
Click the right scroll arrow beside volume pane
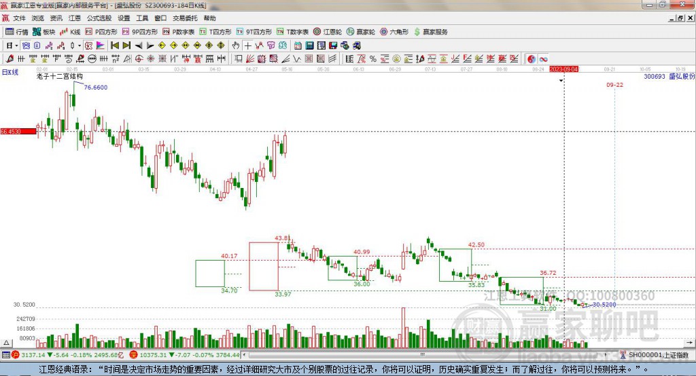click(689, 343)
